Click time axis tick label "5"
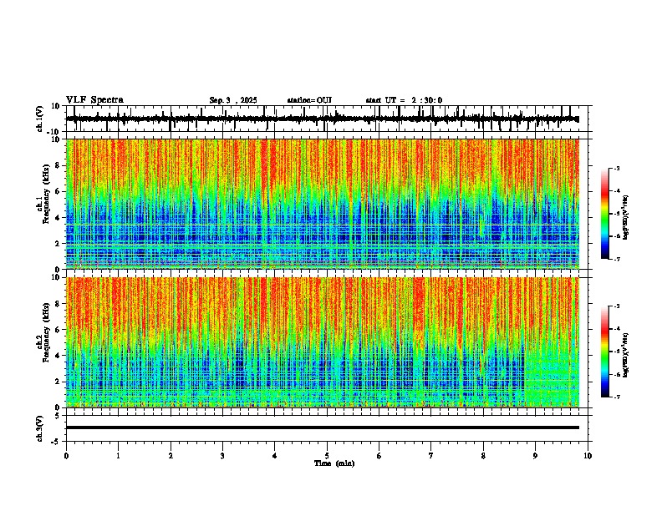Image resolution: width=662 pixels, height=511 pixels. pos(327,456)
